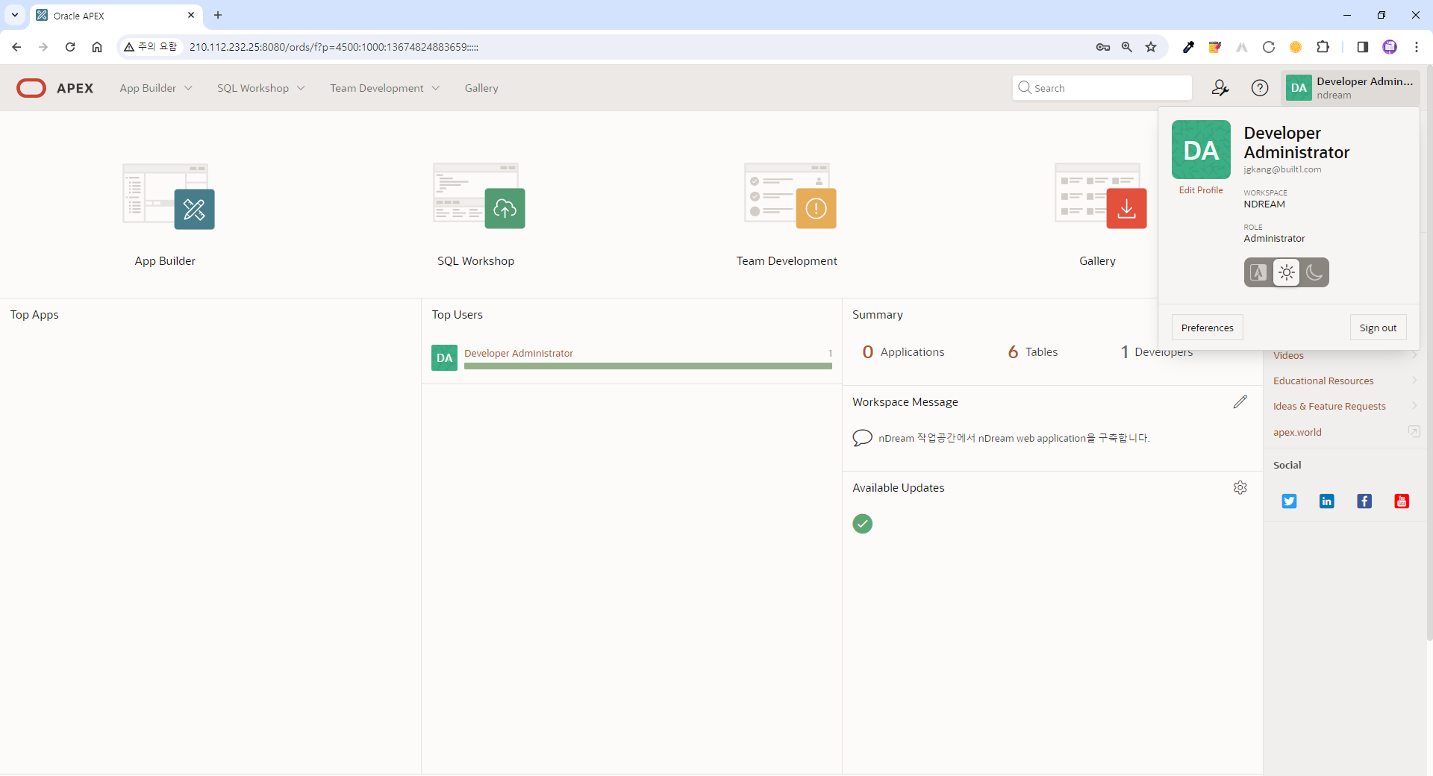1433x776 pixels.
Task: Open a new browser tab
Action: coord(218,15)
